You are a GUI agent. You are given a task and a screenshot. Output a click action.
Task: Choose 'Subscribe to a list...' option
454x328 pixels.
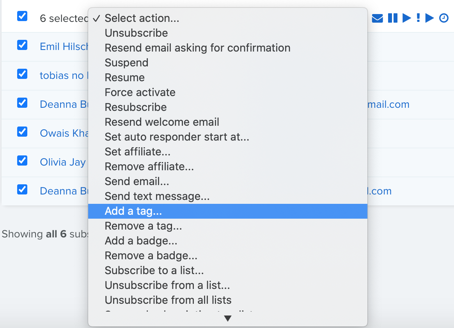(x=227, y=270)
